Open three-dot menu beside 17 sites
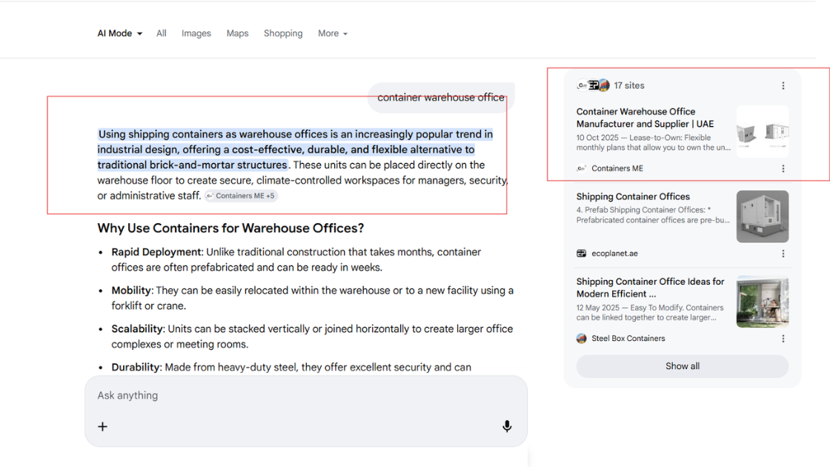Viewport: 830px width, 467px height. 783,86
